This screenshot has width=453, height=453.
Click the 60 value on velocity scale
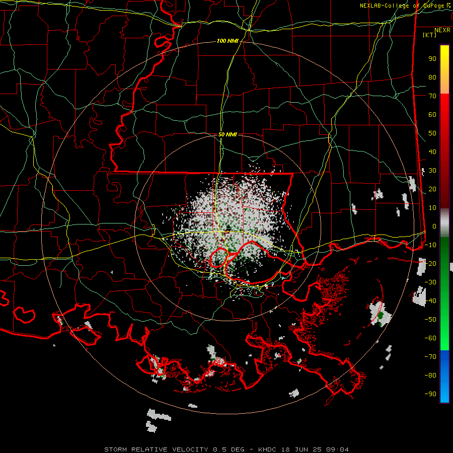pyautogui.click(x=432, y=115)
